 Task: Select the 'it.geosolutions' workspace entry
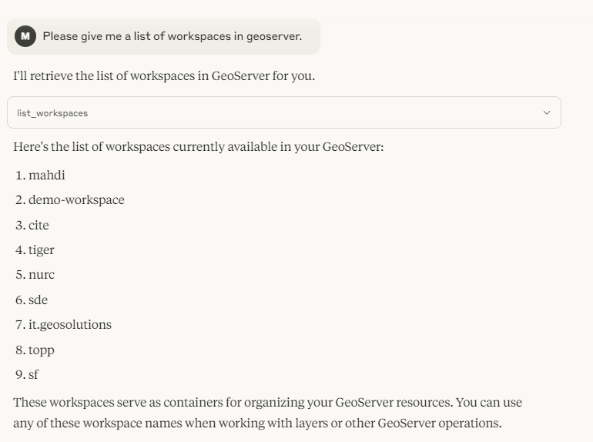[70, 325]
